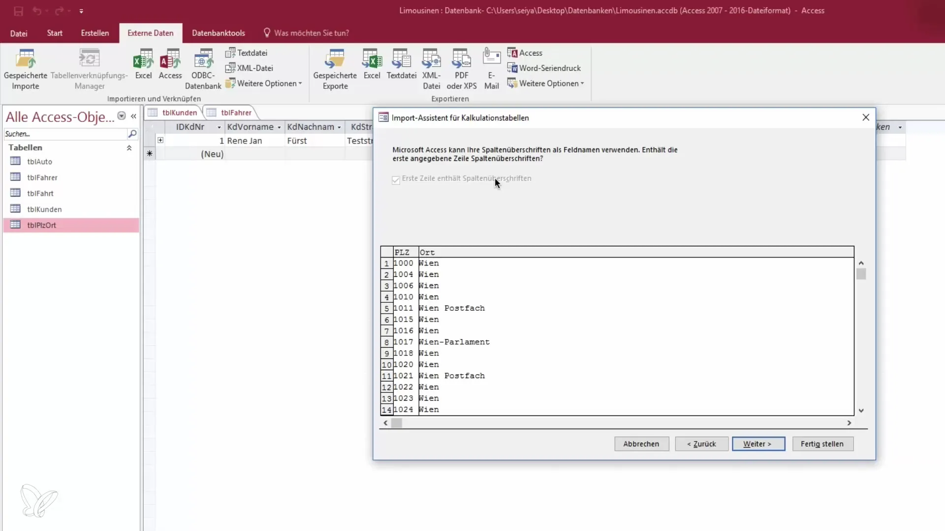Click 'Rene Jan' cell in tblKunden
The width and height of the screenshot is (945, 531).
point(255,141)
